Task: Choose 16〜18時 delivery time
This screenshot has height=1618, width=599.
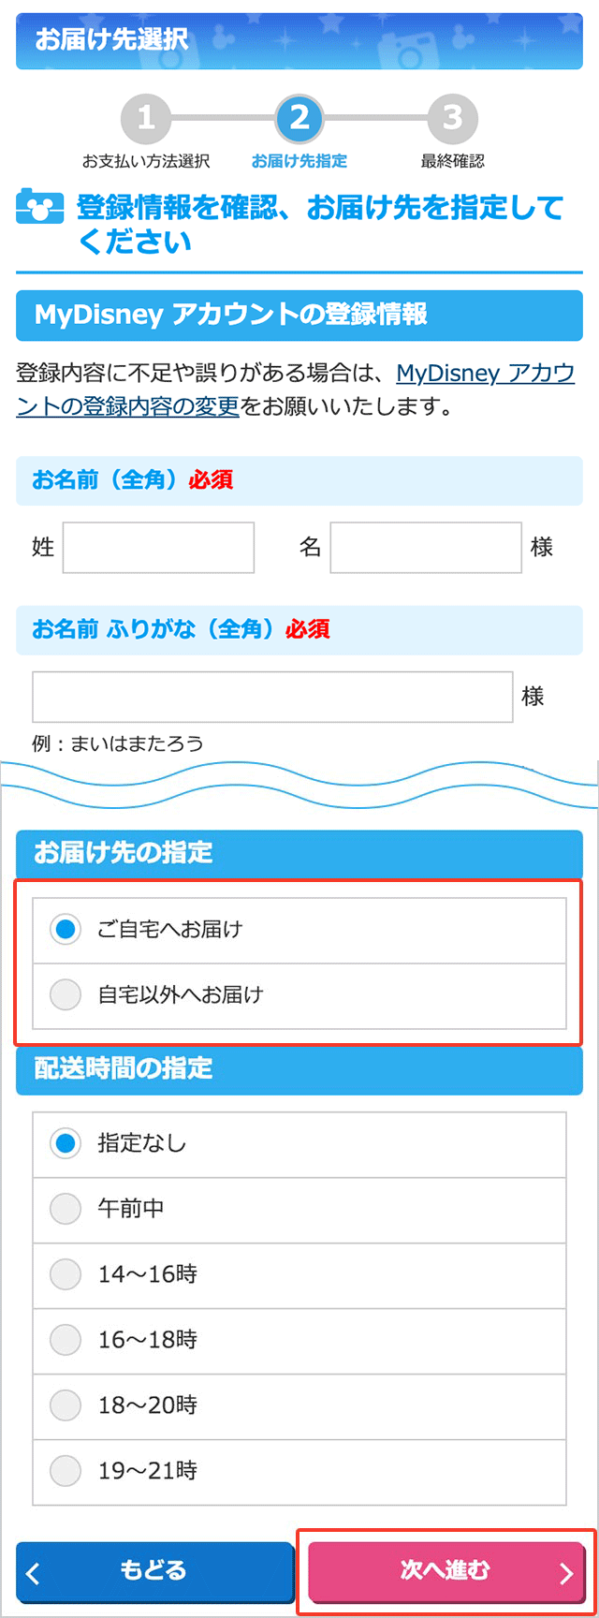Action: click(x=299, y=1341)
